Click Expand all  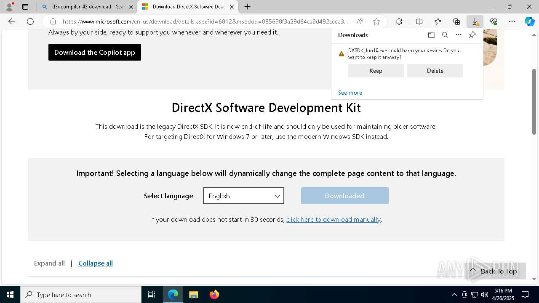tap(49, 263)
